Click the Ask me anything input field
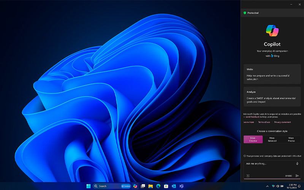The width and height of the screenshot is (304, 190). coord(268,164)
